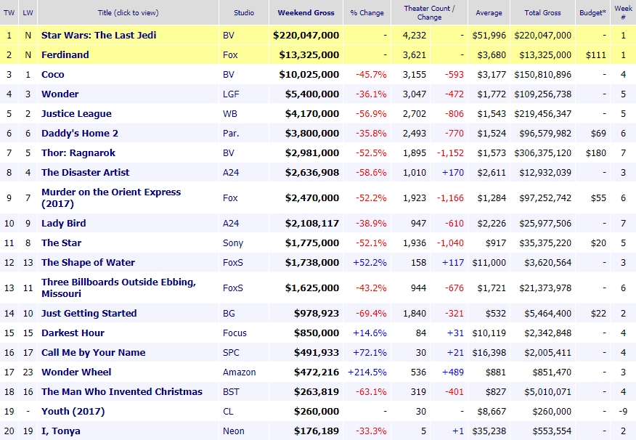The image size is (636, 440).
Task: Click Focus studio for Darkest Hour
Action: (235, 333)
